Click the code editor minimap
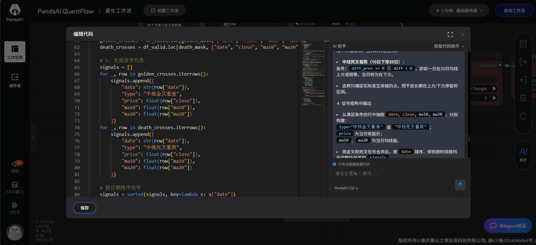The width and height of the screenshot is (536, 245). tap(312, 73)
